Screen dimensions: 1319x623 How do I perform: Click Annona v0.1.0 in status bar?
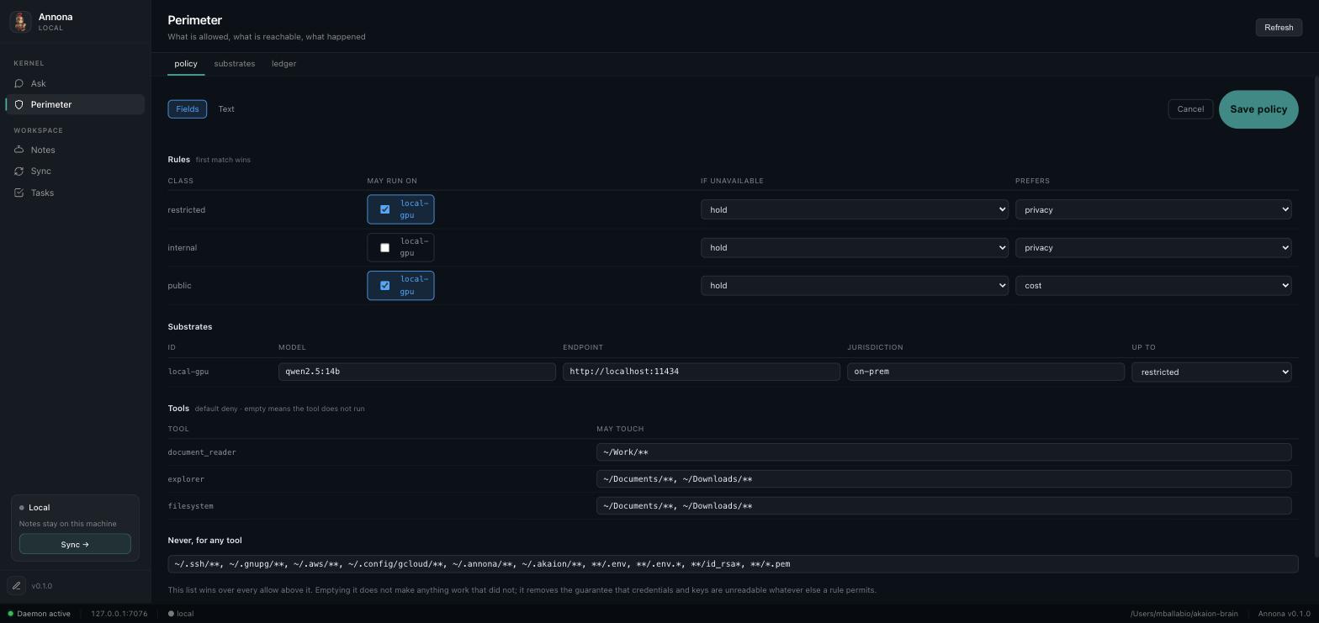[1285, 614]
